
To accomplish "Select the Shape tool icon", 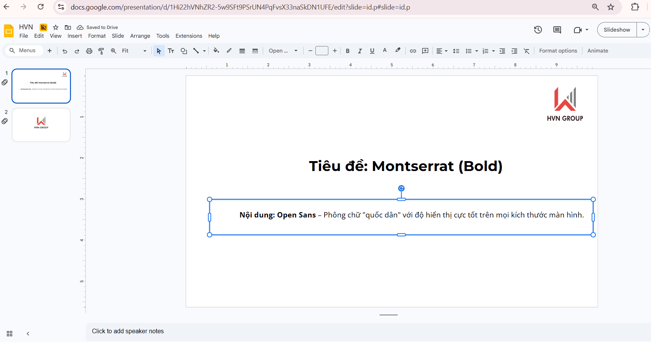I will pyautogui.click(x=184, y=51).
